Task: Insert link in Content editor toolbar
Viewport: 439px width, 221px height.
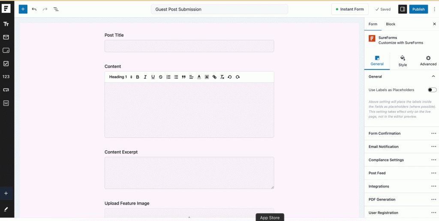Action: (214, 77)
